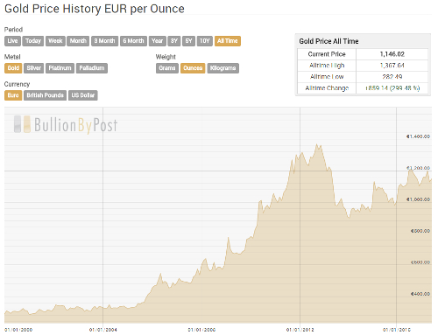Screen dimensions: 438x335
Task: Change currency to US Dollar
Action: (83, 95)
